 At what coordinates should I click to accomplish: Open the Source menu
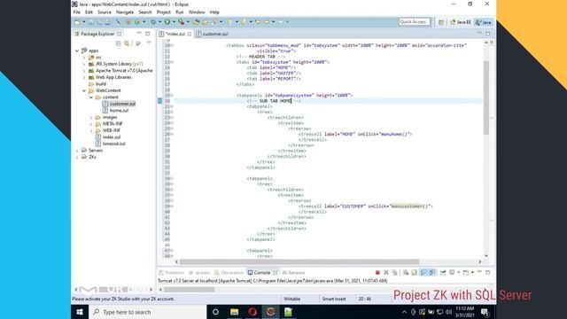tap(105, 12)
